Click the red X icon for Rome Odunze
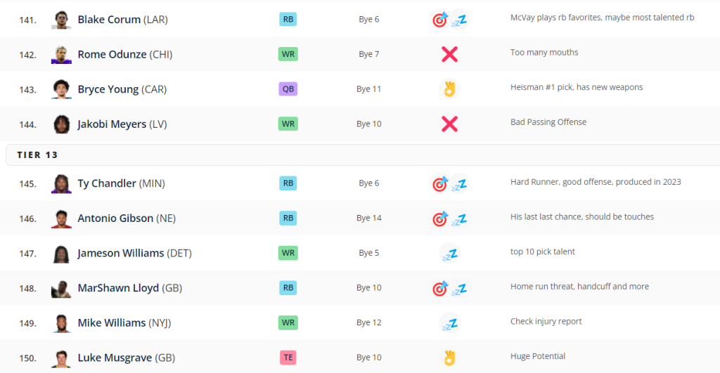The image size is (720, 373). 449,54
